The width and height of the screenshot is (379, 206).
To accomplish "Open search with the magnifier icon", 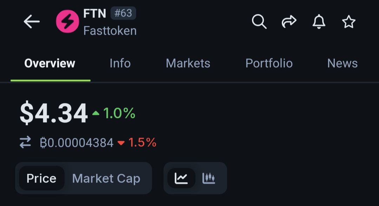I will click(x=259, y=21).
